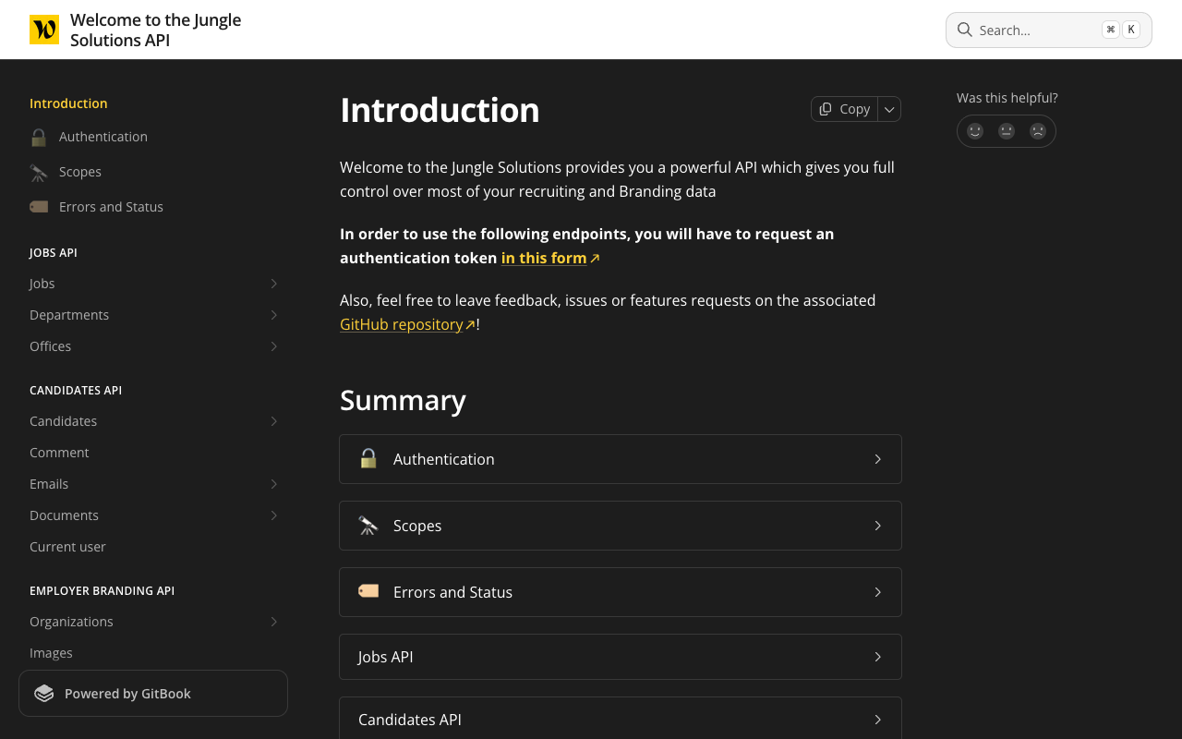The height and width of the screenshot is (739, 1182).
Task: Click the lock icon beside Authentication in sidebar
Action: (39, 138)
